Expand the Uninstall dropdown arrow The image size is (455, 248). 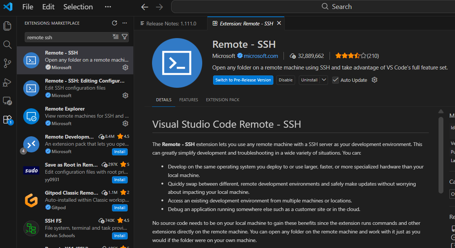(x=324, y=80)
